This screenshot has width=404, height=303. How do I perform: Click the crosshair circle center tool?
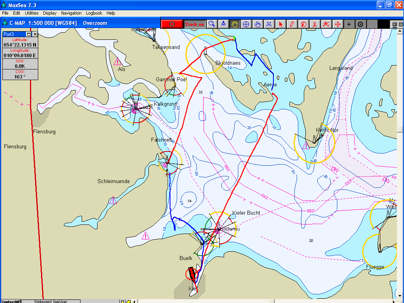(x=246, y=24)
